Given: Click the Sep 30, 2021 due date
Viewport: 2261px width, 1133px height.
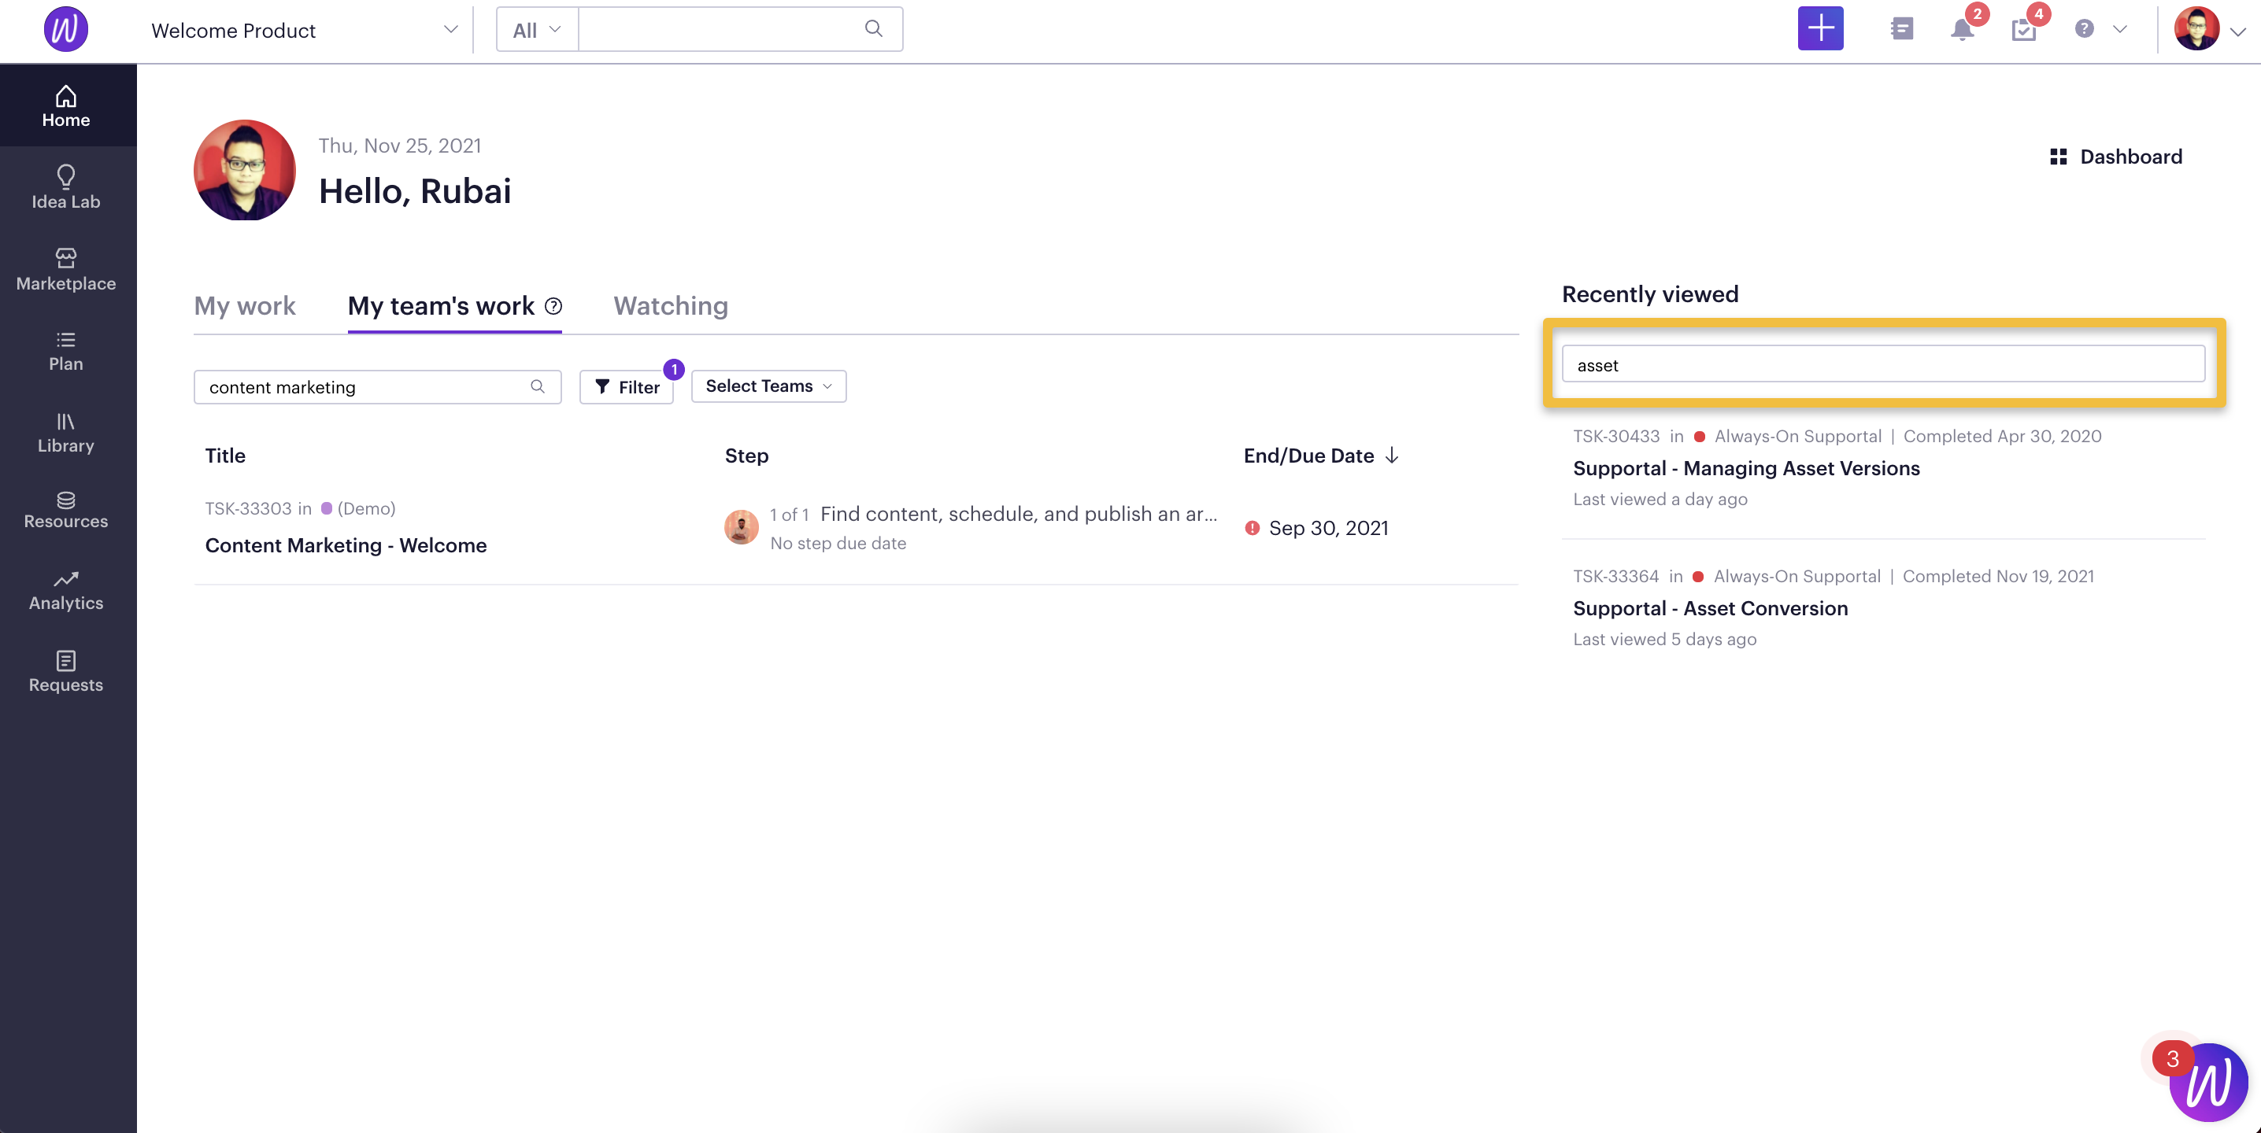Looking at the screenshot, I should click(1329, 528).
